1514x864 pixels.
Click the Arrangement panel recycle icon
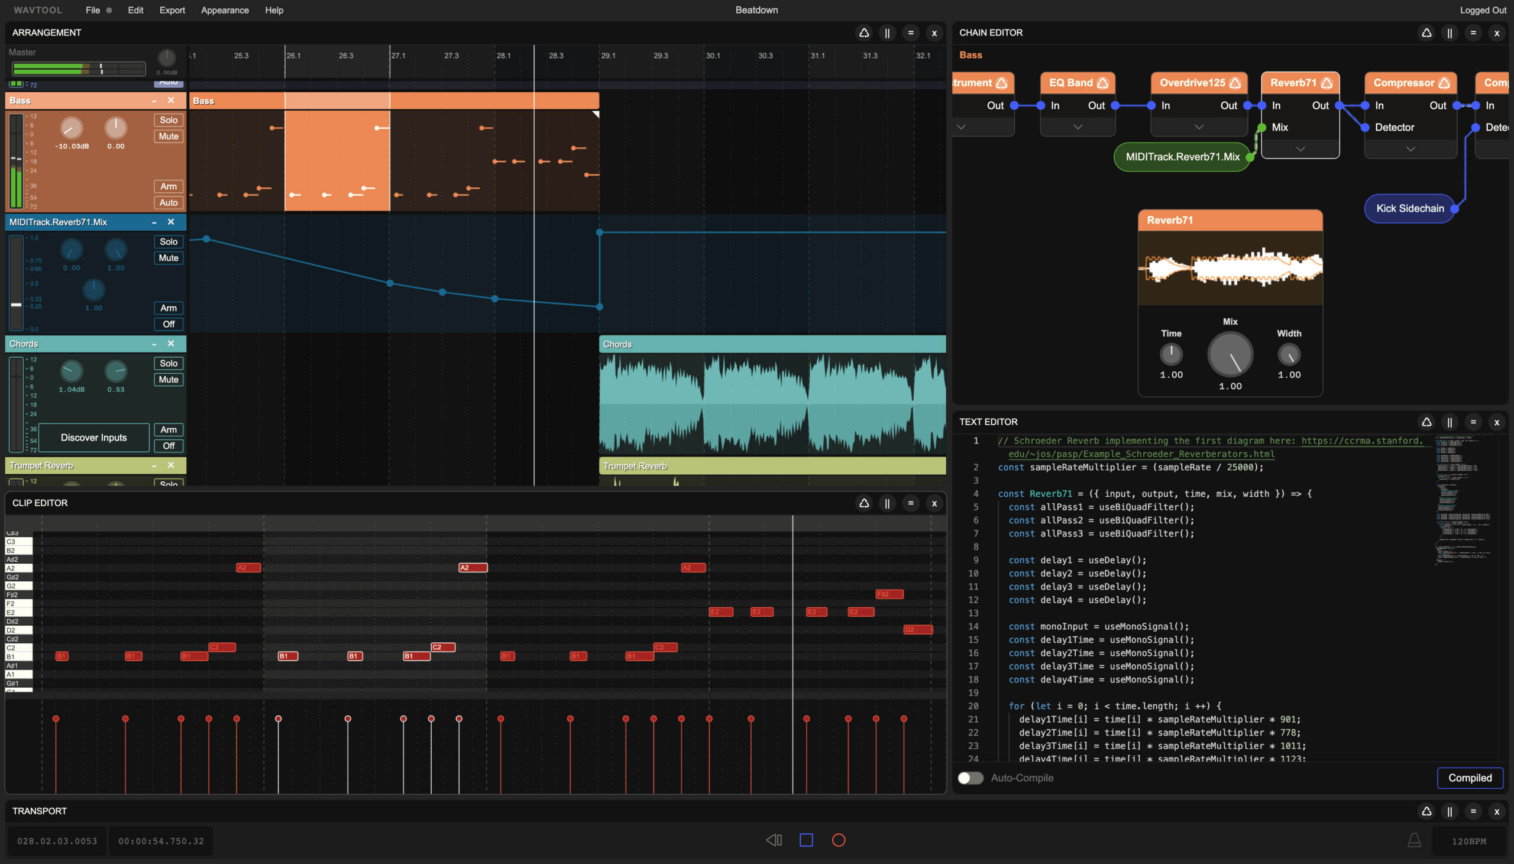click(x=864, y=33)
